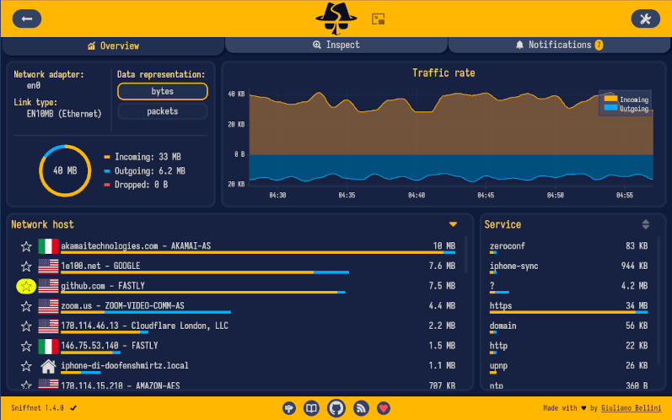The image size is (672, 420).
Task: Switch to the Overview tab
Action: click(x=113, y=46)
